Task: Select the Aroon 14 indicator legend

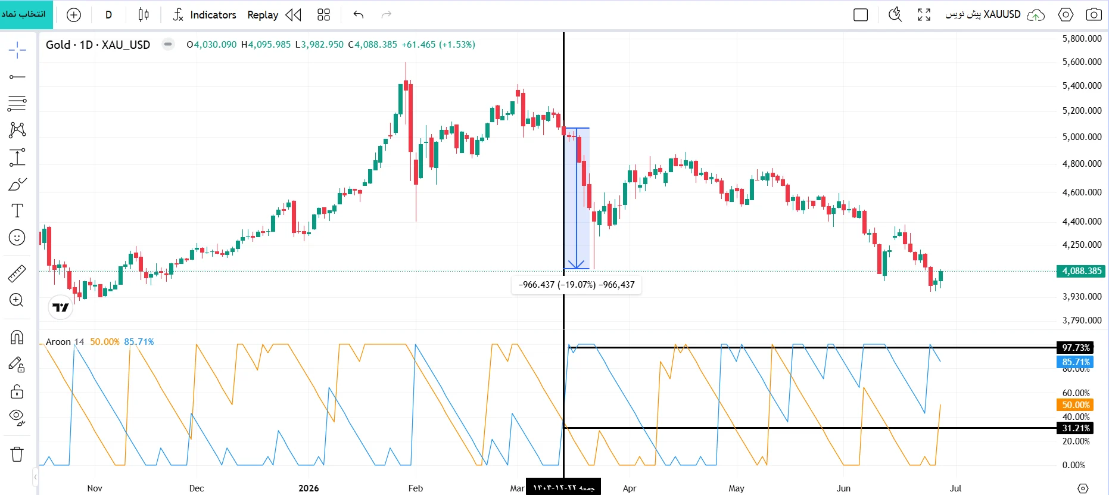Action: 65,342
